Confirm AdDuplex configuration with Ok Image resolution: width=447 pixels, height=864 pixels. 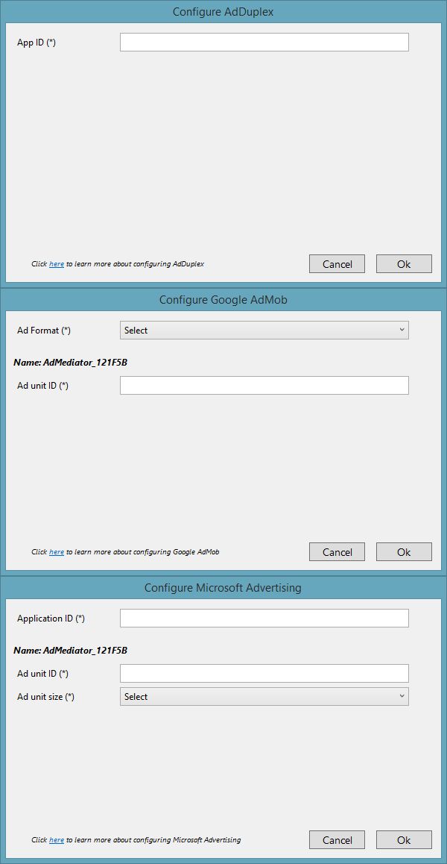pos(404,264)
